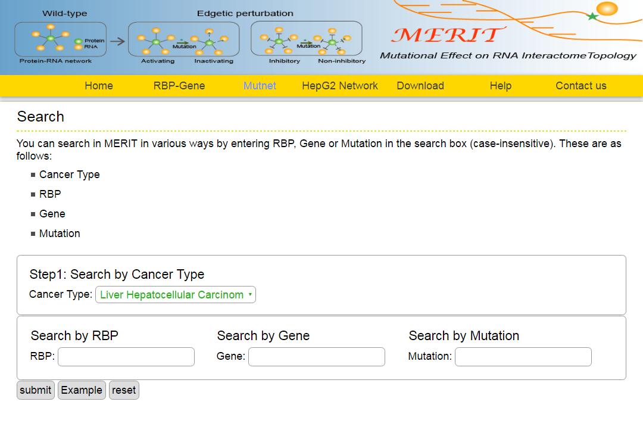Go to the Home page
The height and width of the screenshot is (439, 643).
click(x=99, y=86)
